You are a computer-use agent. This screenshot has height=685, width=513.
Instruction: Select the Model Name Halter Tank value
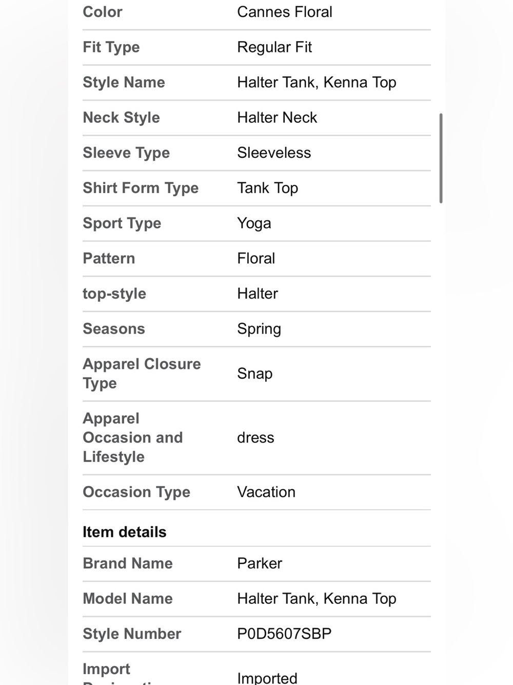point(317,599)
